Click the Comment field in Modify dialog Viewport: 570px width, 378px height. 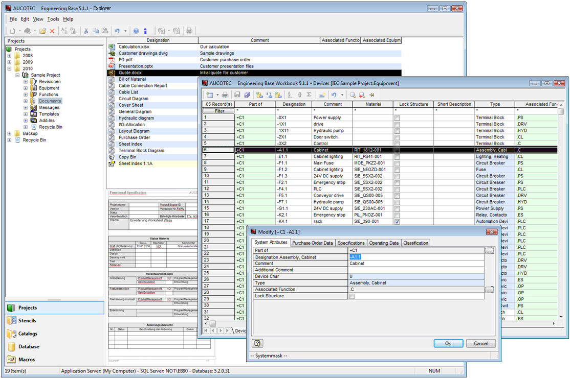coord(416,264)
